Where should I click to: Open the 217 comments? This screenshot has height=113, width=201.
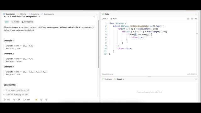[27, 100]
